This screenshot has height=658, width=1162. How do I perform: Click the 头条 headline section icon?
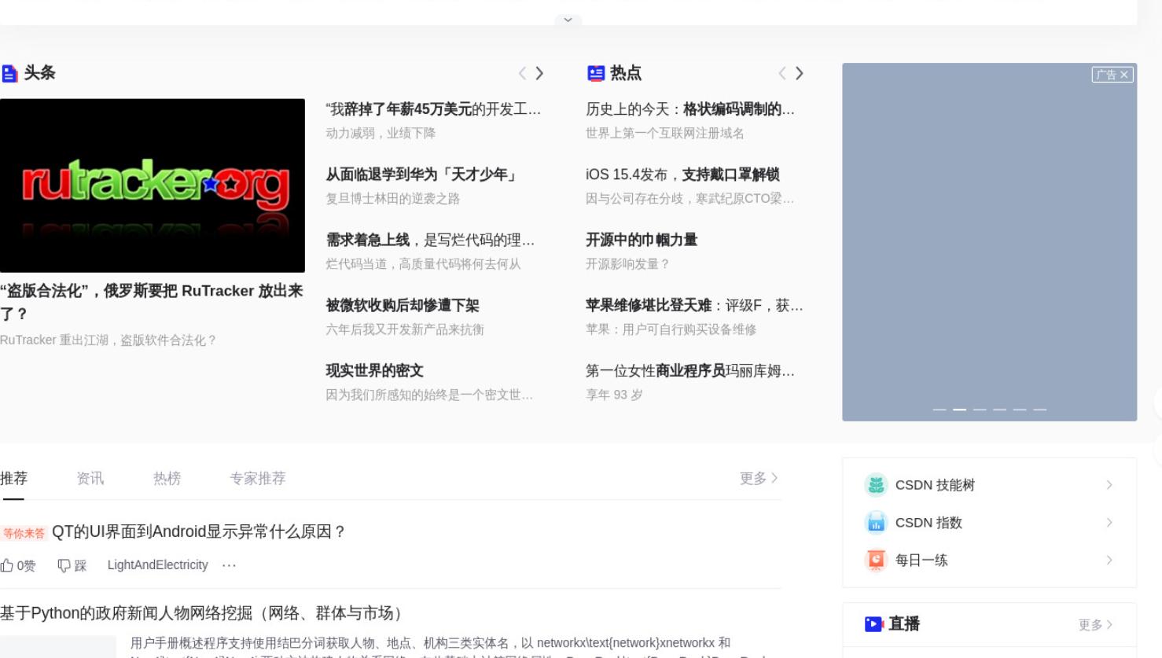coord(9,74)
